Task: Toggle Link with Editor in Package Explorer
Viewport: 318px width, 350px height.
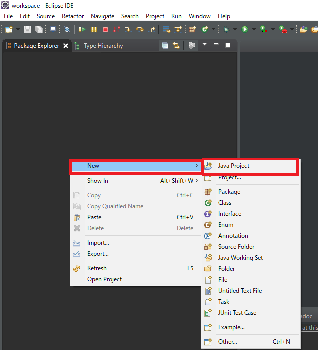Action: [176, 45]
